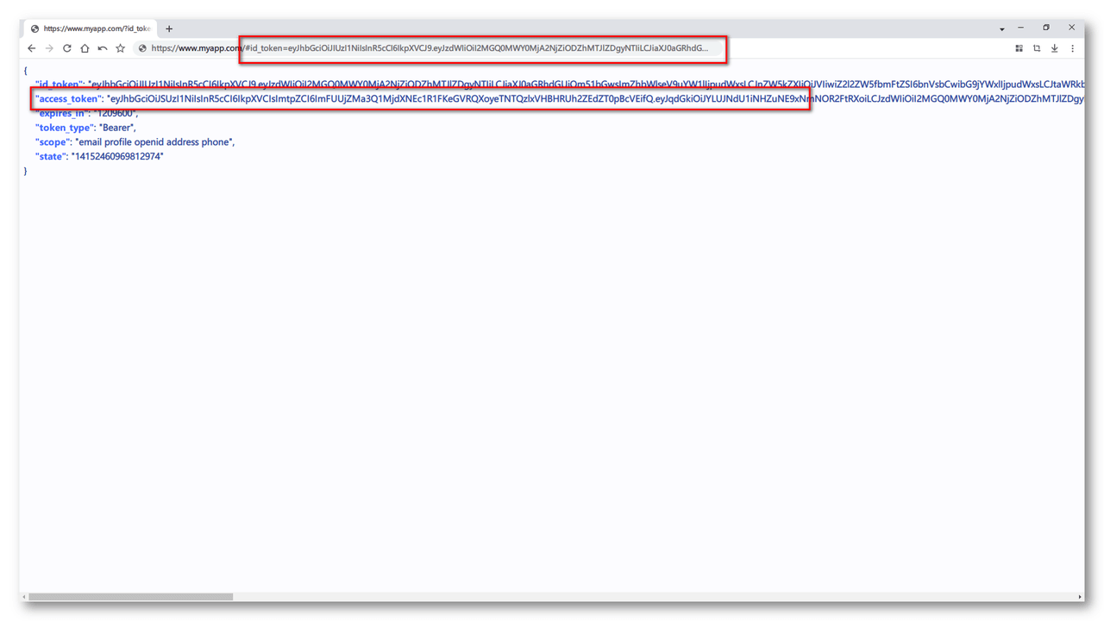
Task: Open the three-dot browser menu
Action: pos(1072,48)
